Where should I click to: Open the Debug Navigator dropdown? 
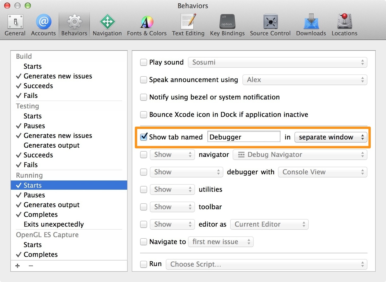[x=300, y=155]
